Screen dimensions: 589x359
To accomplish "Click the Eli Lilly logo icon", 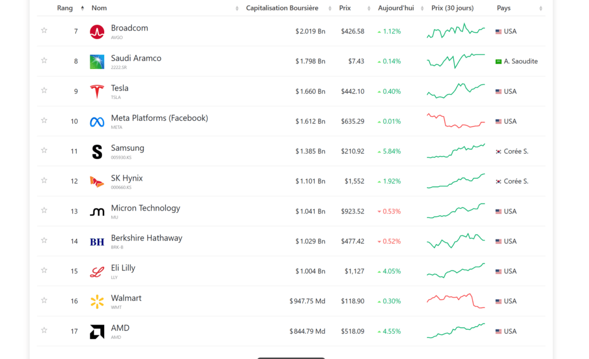I will click(97, 272).
